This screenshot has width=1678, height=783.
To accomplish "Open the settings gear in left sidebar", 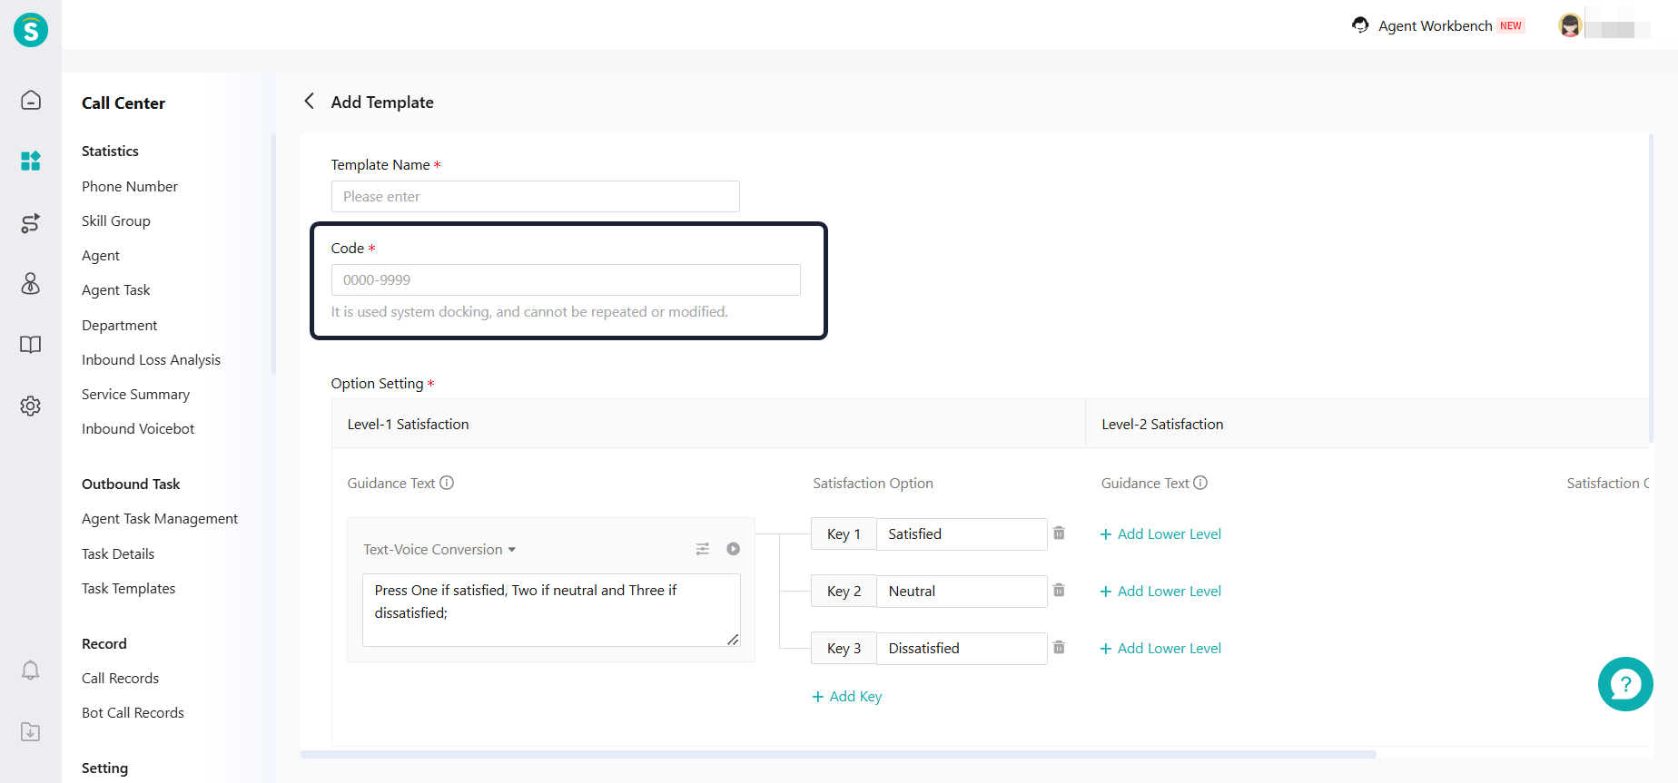I will (31, 406).
